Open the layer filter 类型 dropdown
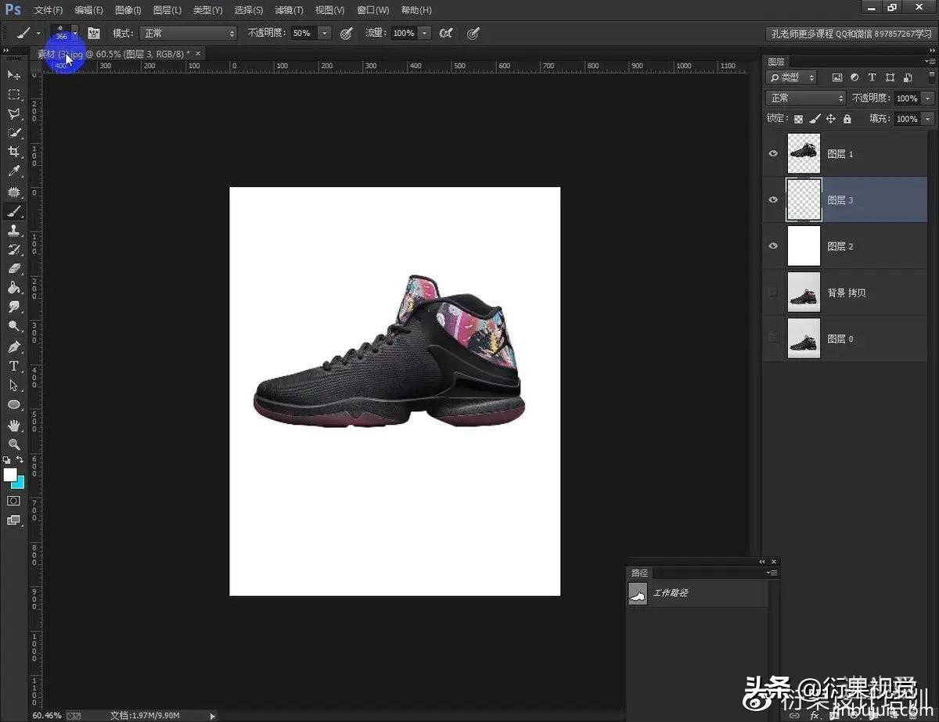This screenshot has height=722, width=939. pyautogui.click(x=792, y=77)
